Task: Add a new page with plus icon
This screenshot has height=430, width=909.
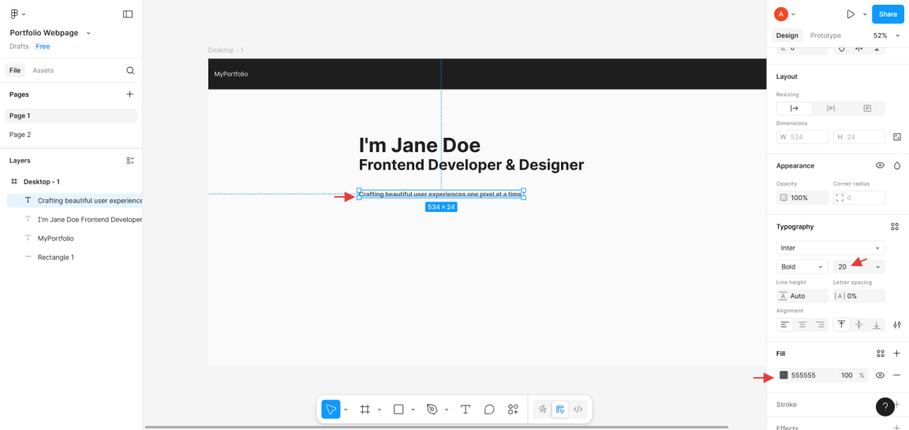Action: (x=130, y=95)
